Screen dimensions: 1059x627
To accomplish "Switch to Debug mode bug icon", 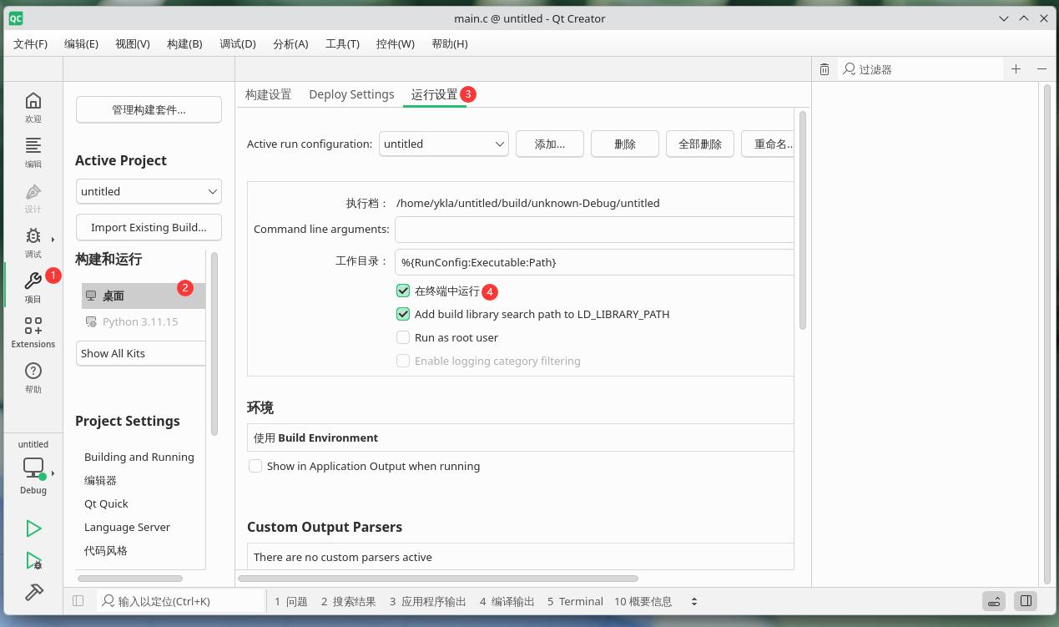I will point(33,236).
